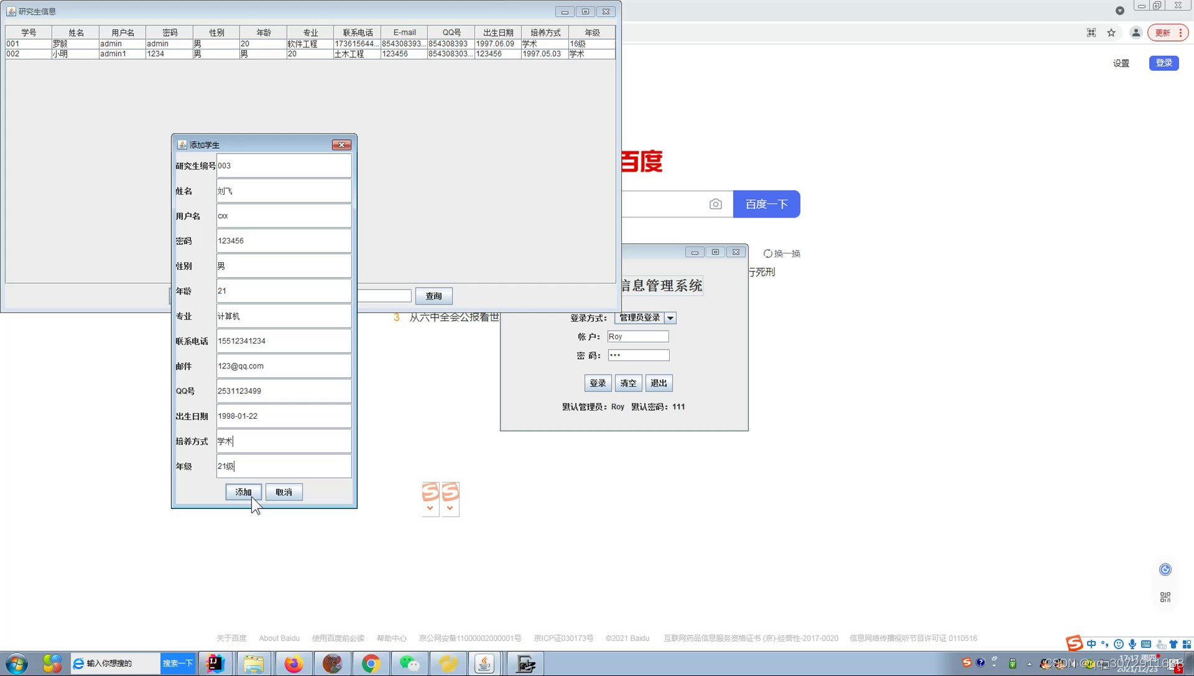Open the Sogou soft keyboard icon
The height and width of the screenshot is (676, 1194).
pos(1146,644)
